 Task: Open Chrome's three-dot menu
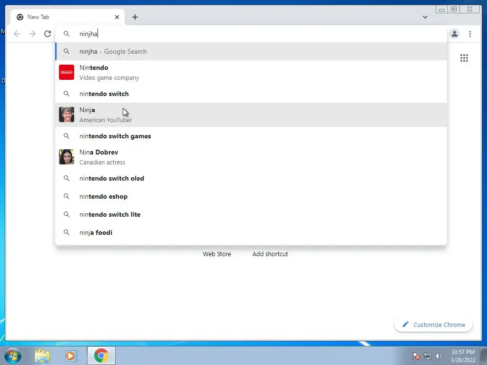click(x=470, y=34)
